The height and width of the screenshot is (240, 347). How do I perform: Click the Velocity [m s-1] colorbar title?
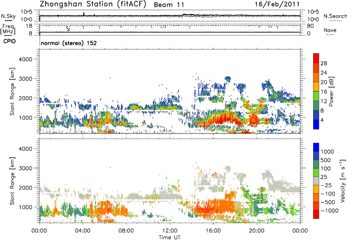tap(343, 181)
